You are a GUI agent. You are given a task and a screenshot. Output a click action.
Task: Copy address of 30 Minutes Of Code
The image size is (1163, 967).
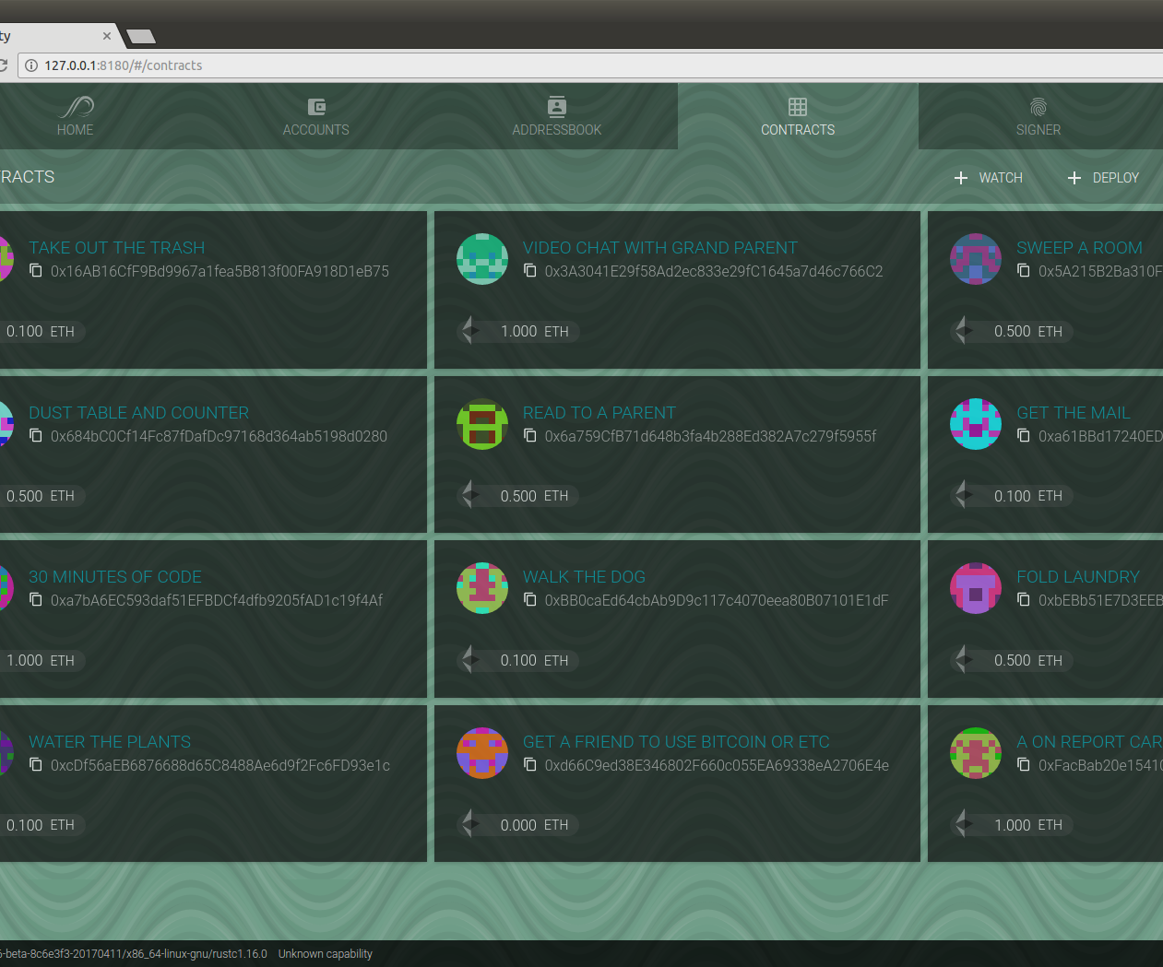[36, 600]
